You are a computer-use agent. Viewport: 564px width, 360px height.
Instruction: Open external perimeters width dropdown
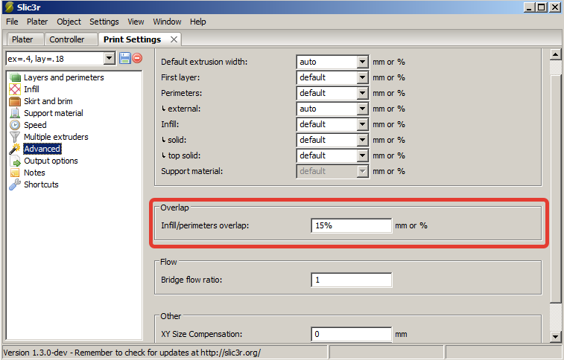click(x=363, y=109)
